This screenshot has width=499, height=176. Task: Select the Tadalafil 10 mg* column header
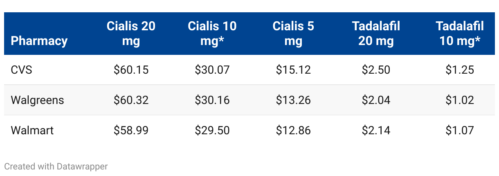(460, 34)
